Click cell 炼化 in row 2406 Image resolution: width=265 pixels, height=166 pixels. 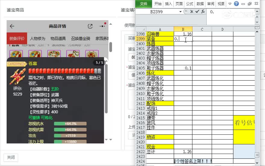[x=160, y=73]
